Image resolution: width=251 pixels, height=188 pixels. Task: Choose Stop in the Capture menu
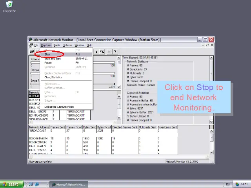[x=66, y=54]
